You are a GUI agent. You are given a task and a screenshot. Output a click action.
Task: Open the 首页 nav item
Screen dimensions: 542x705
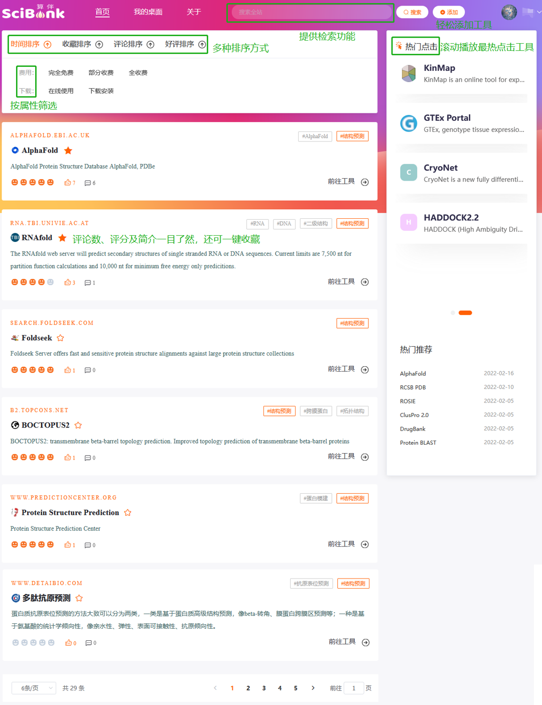102,12
